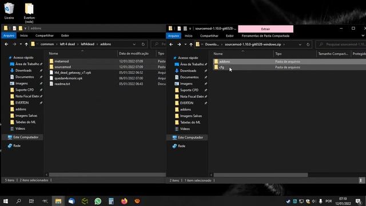Open Downloads in left window sidebar
The height and width of the screenshot is (206, 366).
[23, 70]
